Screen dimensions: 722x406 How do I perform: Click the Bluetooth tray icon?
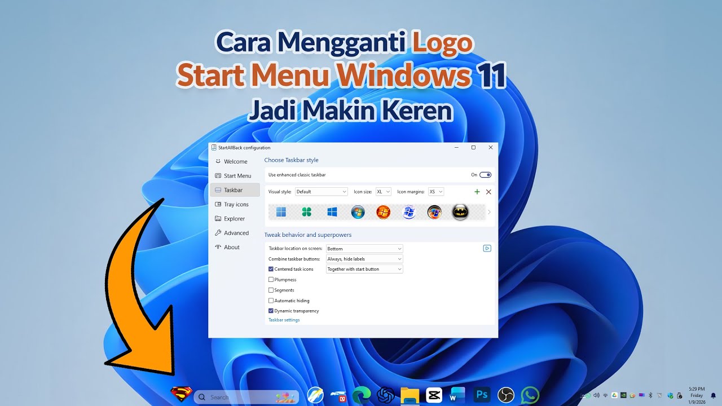coord(650,395)
